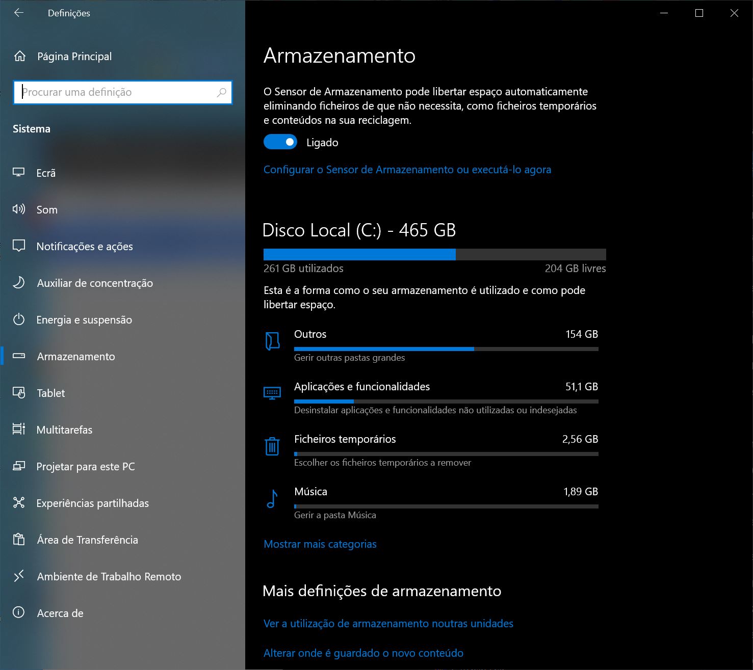Focus the Procurar uma definição search box
The width and height of the screenshot is (753, 670).
click(x=123, y=92)
